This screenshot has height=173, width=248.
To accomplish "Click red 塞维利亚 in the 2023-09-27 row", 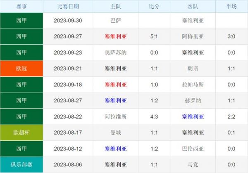I will tap(116, 36).
